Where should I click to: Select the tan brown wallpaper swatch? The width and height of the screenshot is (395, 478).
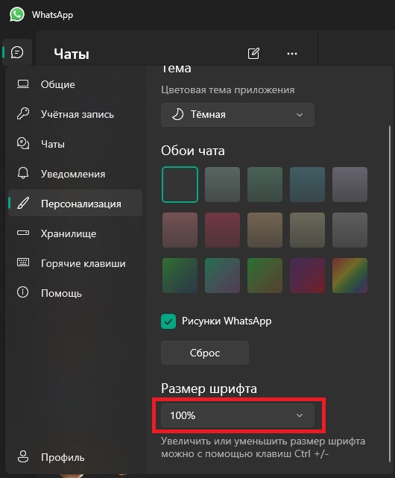click(x=265, y=230)
